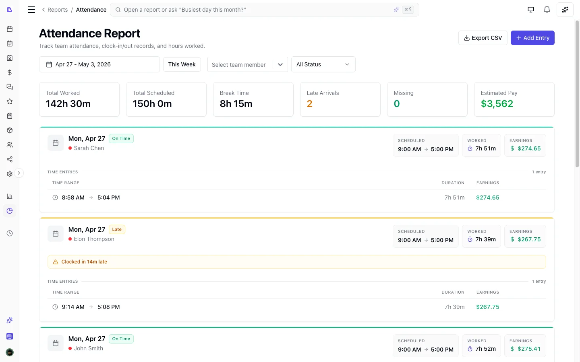Click the 8:58 AM clock-in time
This screenshot has width=580, height=362.
click(73, 197)
